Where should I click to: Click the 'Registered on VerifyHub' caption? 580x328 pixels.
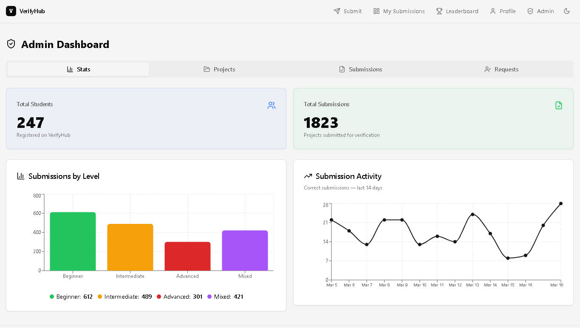coord(43,135)
